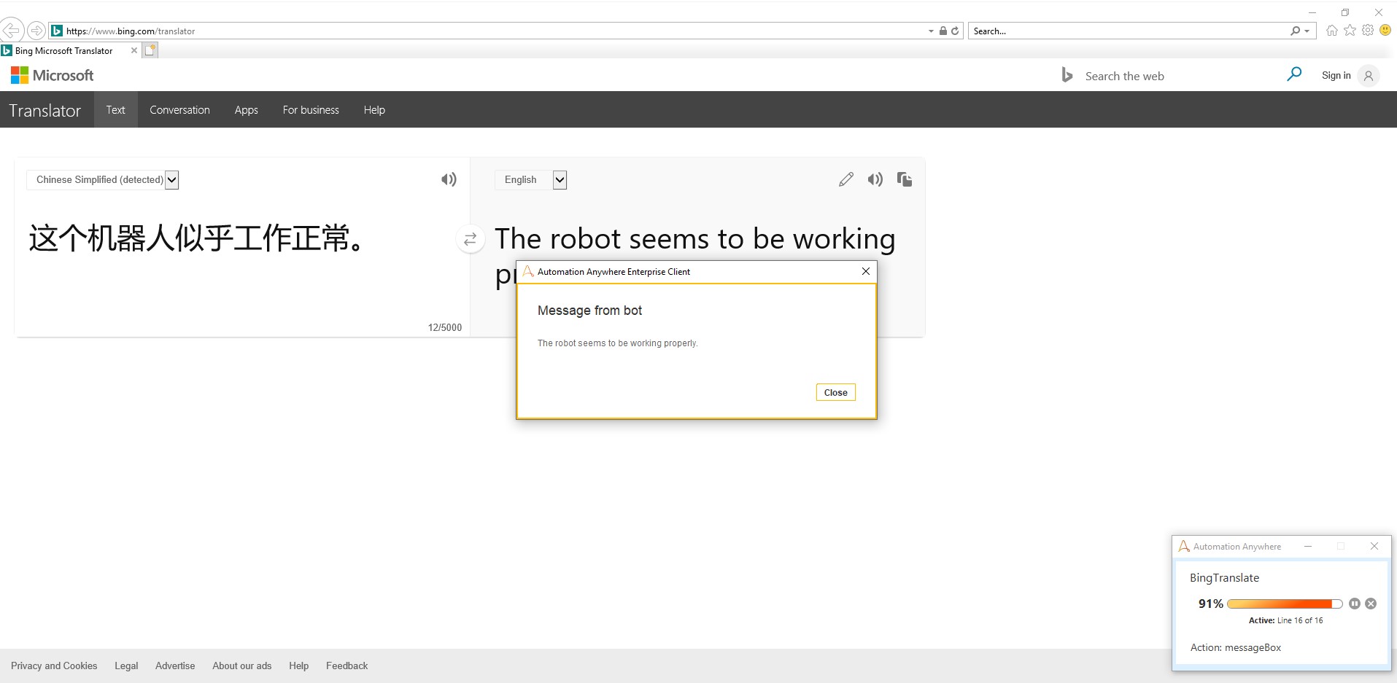Click the Translator title link

point(45,110)
